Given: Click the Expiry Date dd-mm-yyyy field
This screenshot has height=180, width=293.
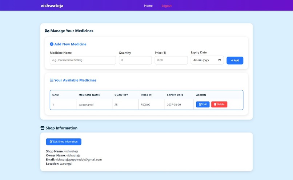Looking at the screenshot, I should (x=207, y=60).
